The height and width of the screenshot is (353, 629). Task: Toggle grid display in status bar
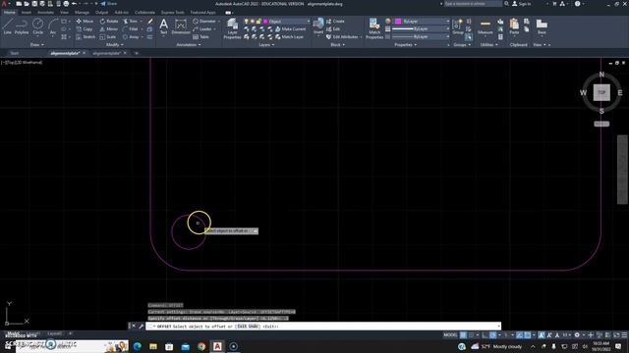point(463,335)
